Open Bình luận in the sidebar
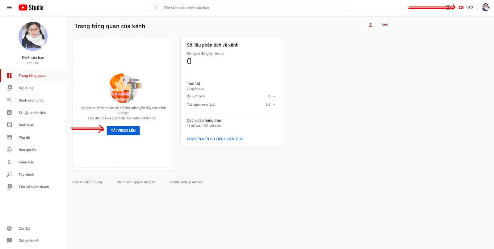Viewport: 494px width, 249px height. point(26,125)
